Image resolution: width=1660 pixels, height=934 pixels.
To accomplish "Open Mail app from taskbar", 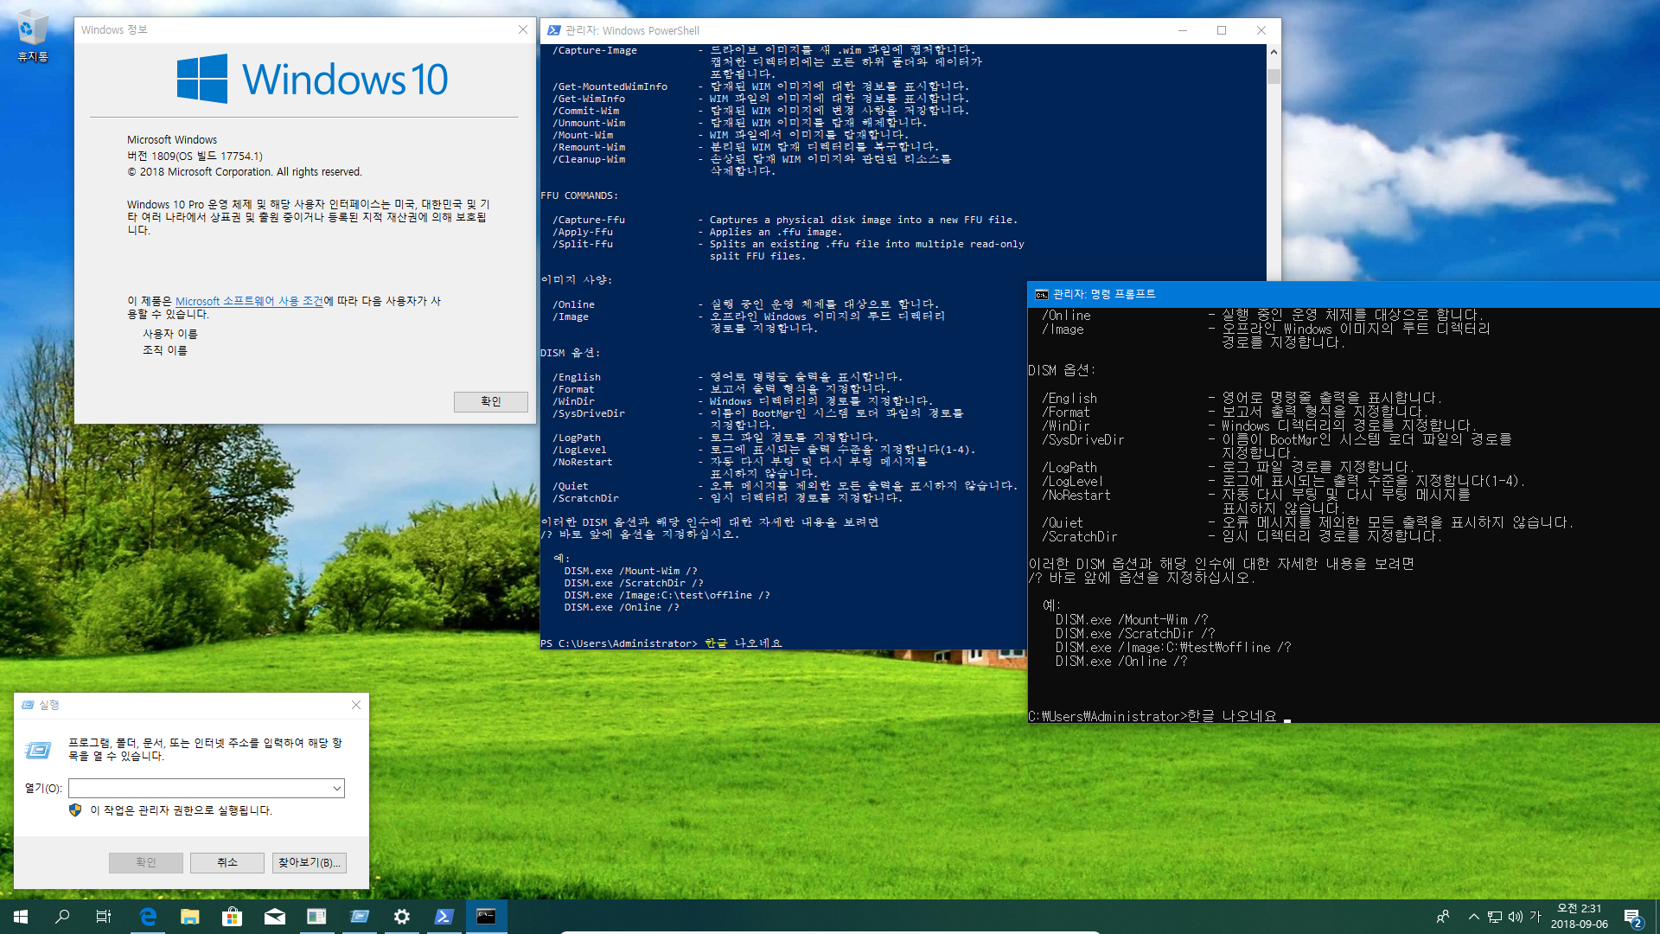I will pyautogui.click(x=274, y=917).
